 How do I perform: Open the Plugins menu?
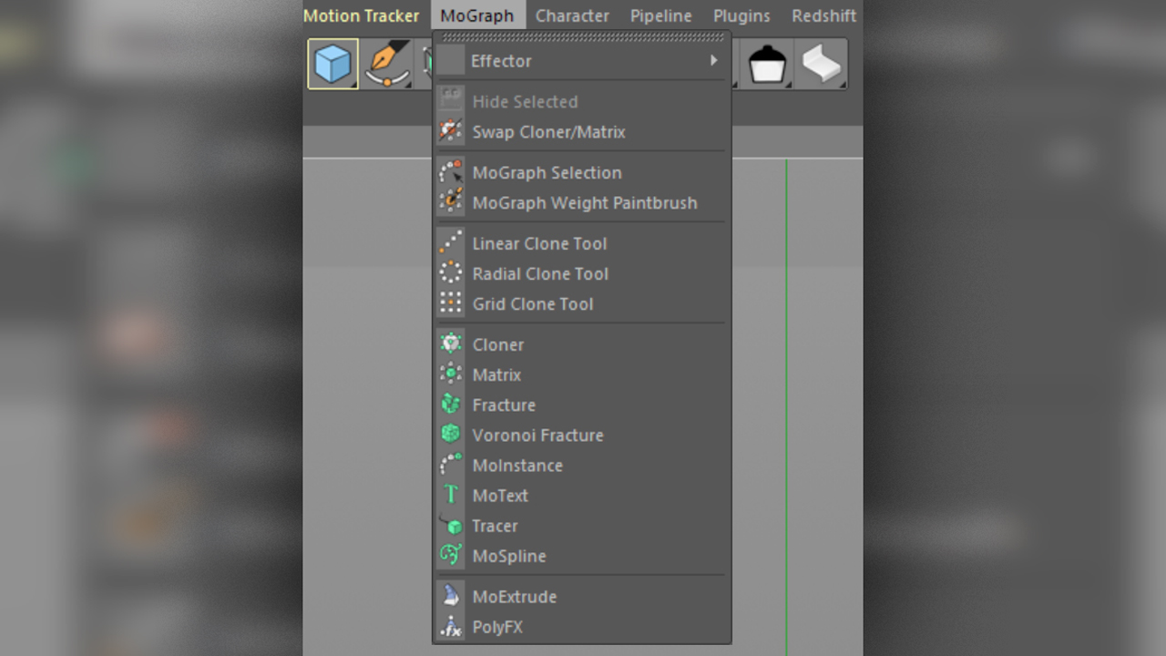[x=742, y=15]
